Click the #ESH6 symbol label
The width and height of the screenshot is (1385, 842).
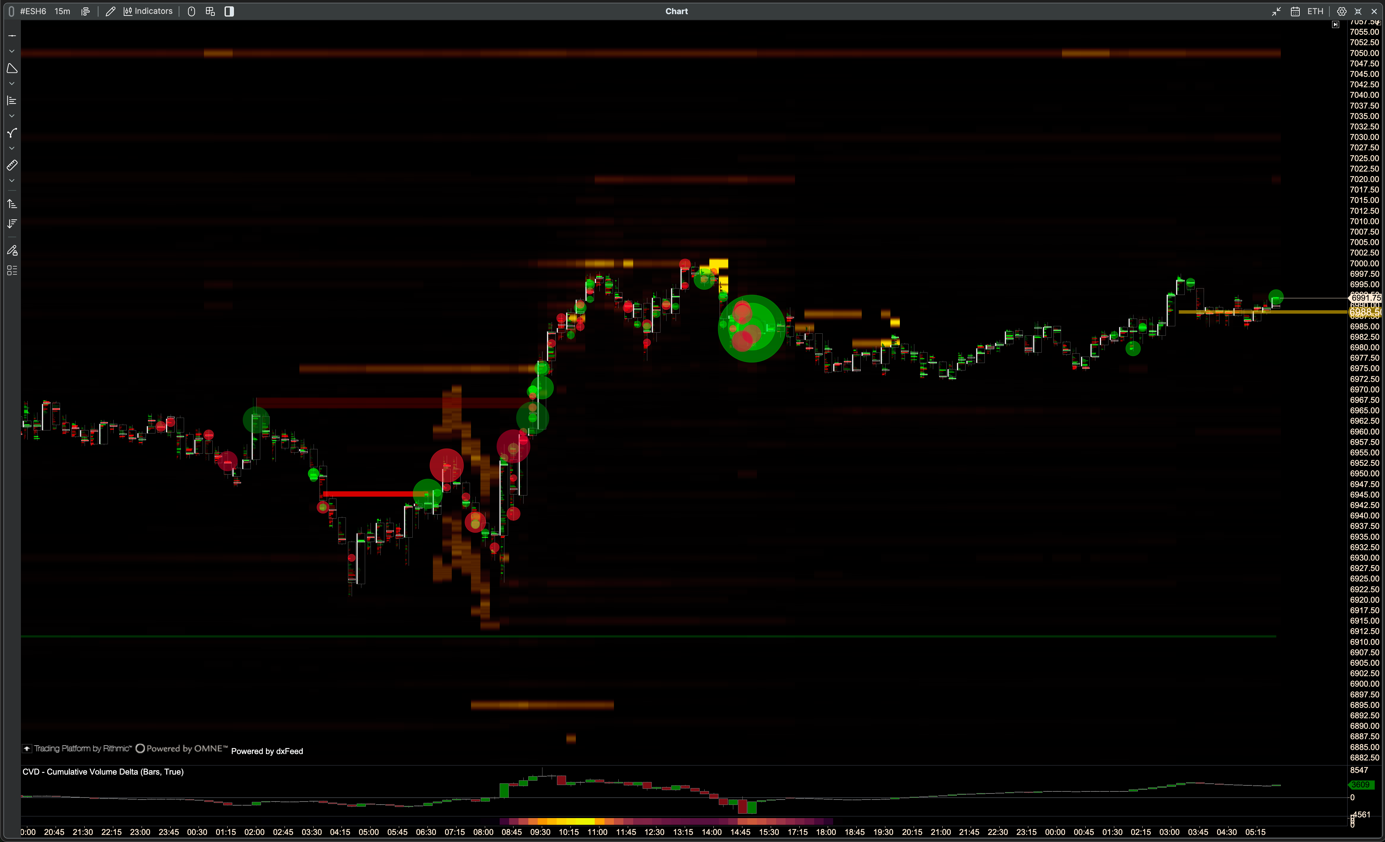33,11
